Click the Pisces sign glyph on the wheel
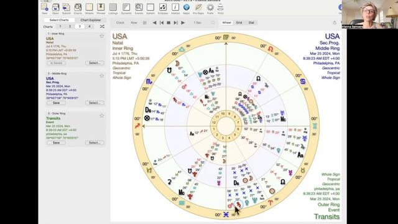 (x=226, y=215)
